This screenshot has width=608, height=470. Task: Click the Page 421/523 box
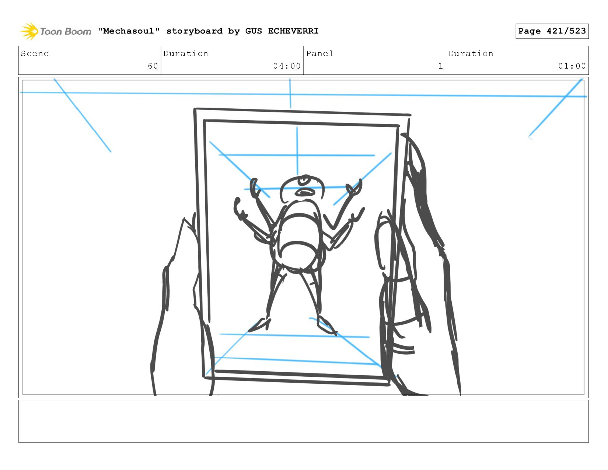[552, 31]
